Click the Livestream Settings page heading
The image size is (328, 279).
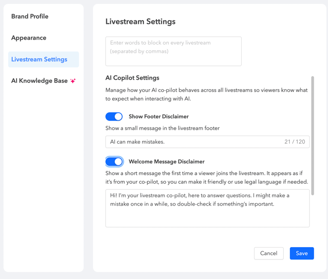coord(140,21)
